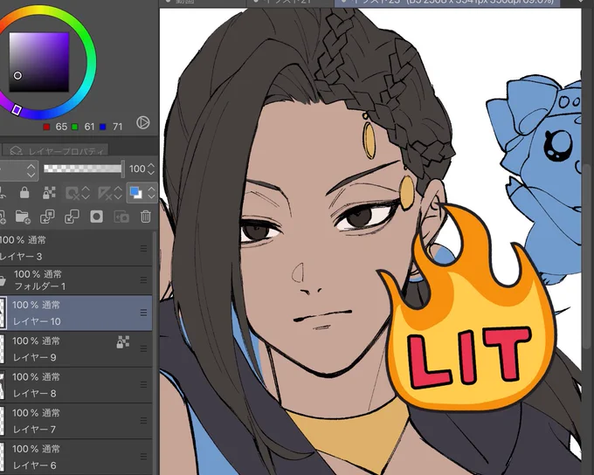
Task: Click lock transparent pixels badge on レイヤー9
Action: 123,341
